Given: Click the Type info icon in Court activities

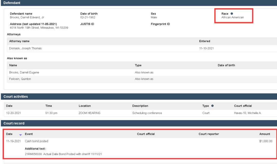Looking at the screenshot, I should click(212, 106).
